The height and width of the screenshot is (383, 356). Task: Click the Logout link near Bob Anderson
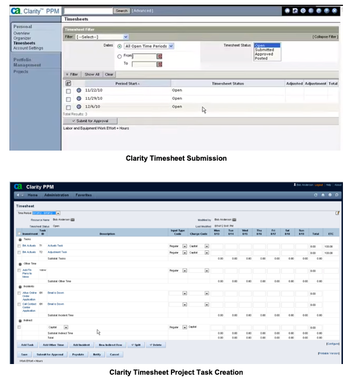click(x=319, y=185)
